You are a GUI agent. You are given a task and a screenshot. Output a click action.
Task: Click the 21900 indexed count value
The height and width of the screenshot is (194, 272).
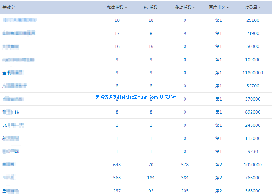pos(252,33)
